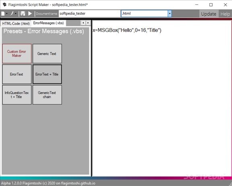
Task: Open the new document dropdown arrow
Action: click(7, 14)
